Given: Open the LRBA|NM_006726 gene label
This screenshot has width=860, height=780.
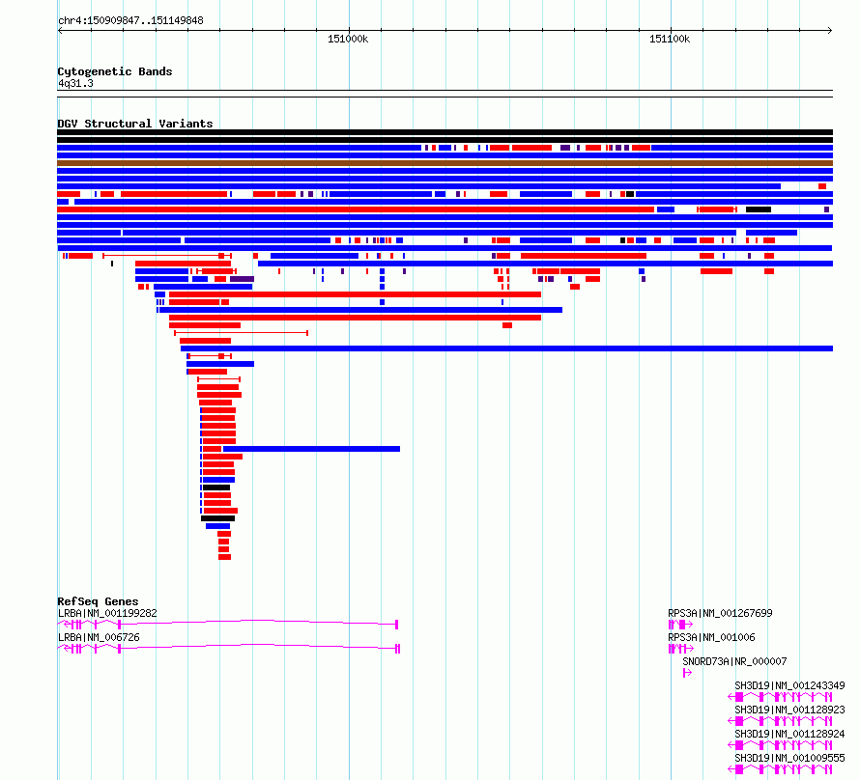Looking at the screenshot, I should 99,637.
